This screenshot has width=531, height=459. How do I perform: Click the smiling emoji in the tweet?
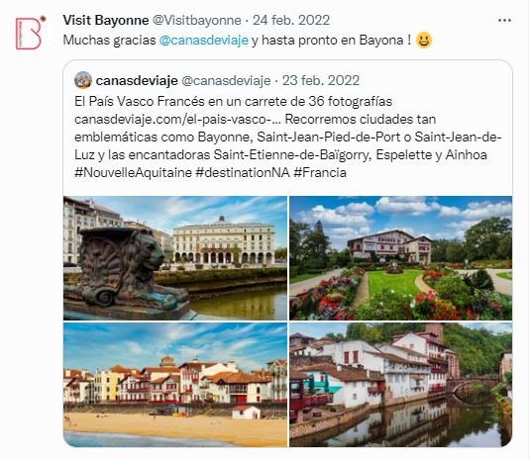(x=424, y=40)
